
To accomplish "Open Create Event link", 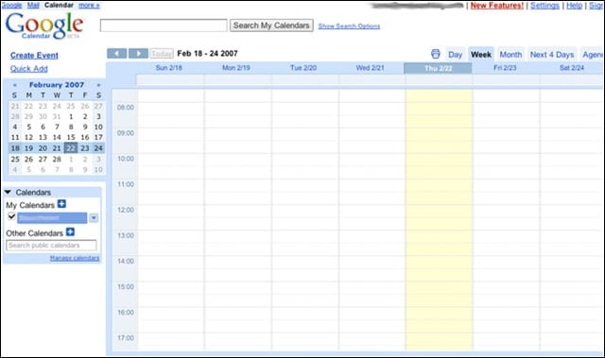I will click(x=34, y=56).
